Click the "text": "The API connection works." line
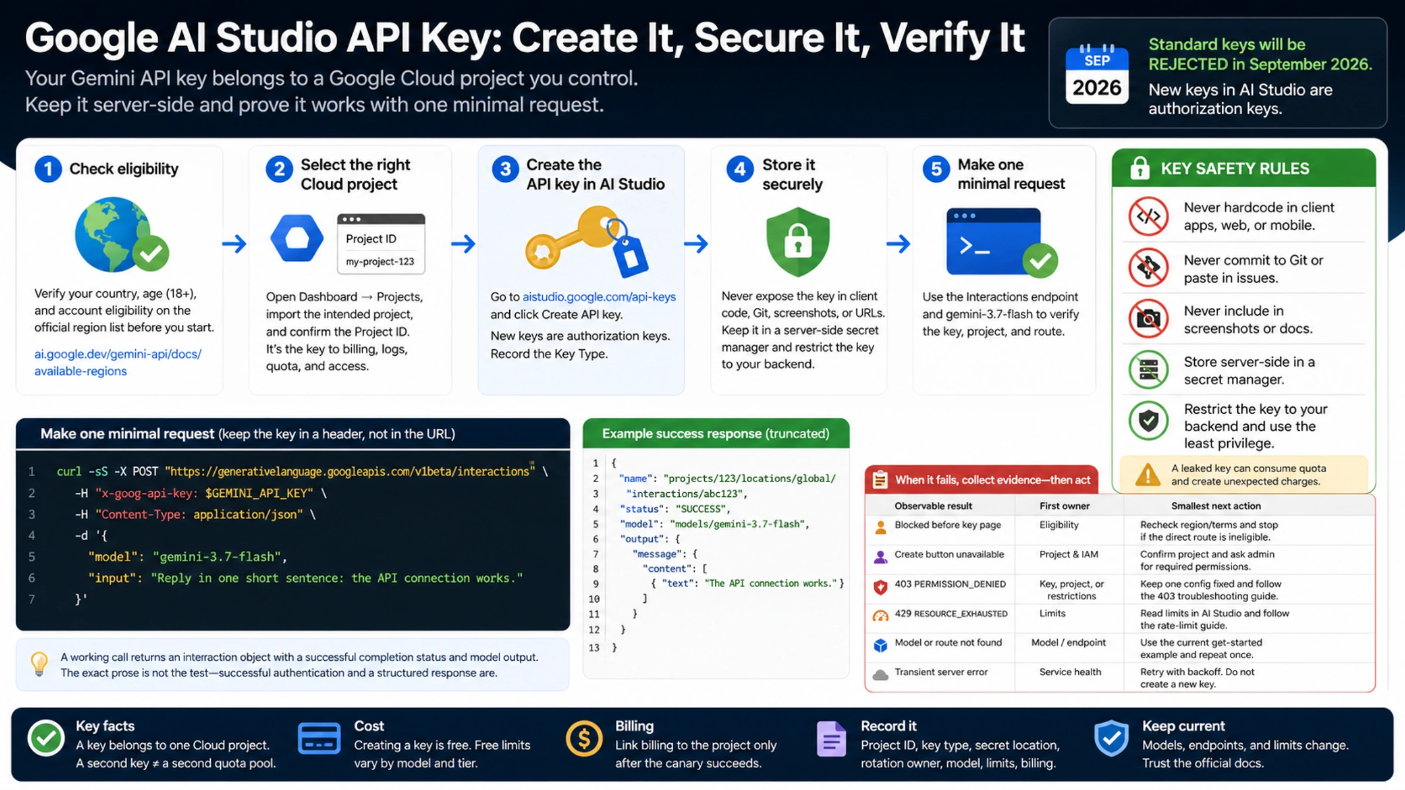Screen dimensions: 1405x790 [x=748, y=583]
